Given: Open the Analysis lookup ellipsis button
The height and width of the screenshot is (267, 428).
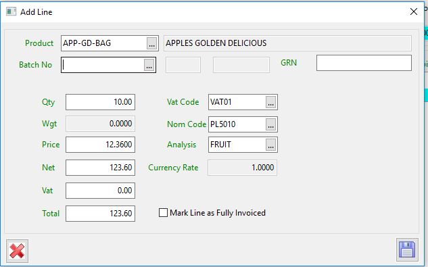Looking at the screenshot, I should [270, 145].
